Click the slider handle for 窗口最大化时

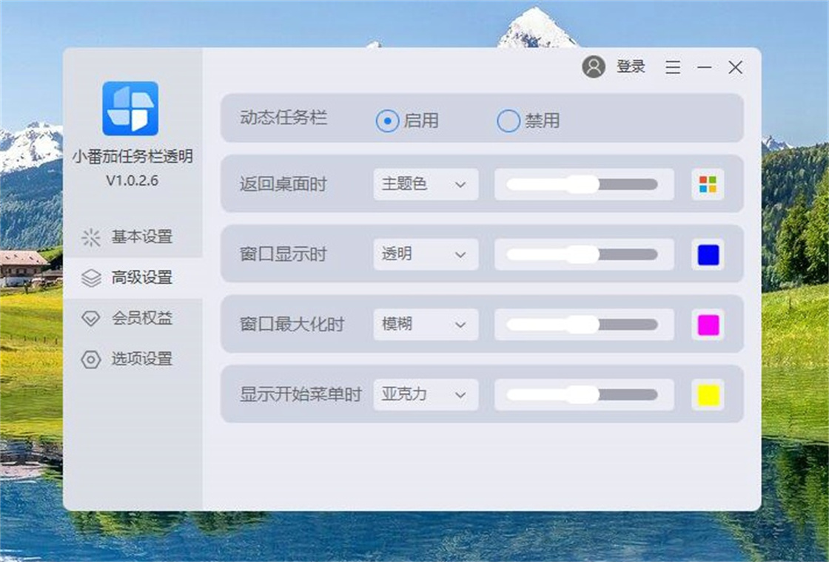click(x=585, y=324)
